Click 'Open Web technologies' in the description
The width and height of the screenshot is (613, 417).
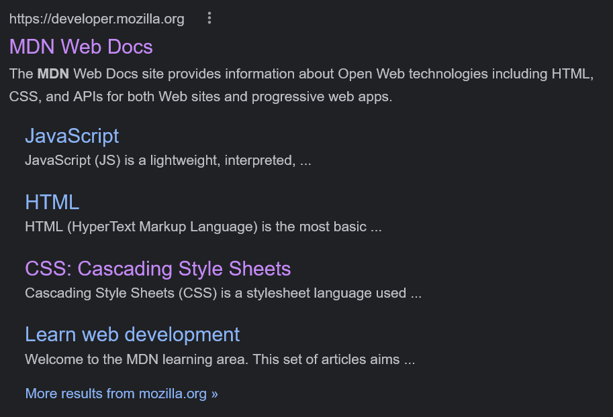tap(412, 74)
